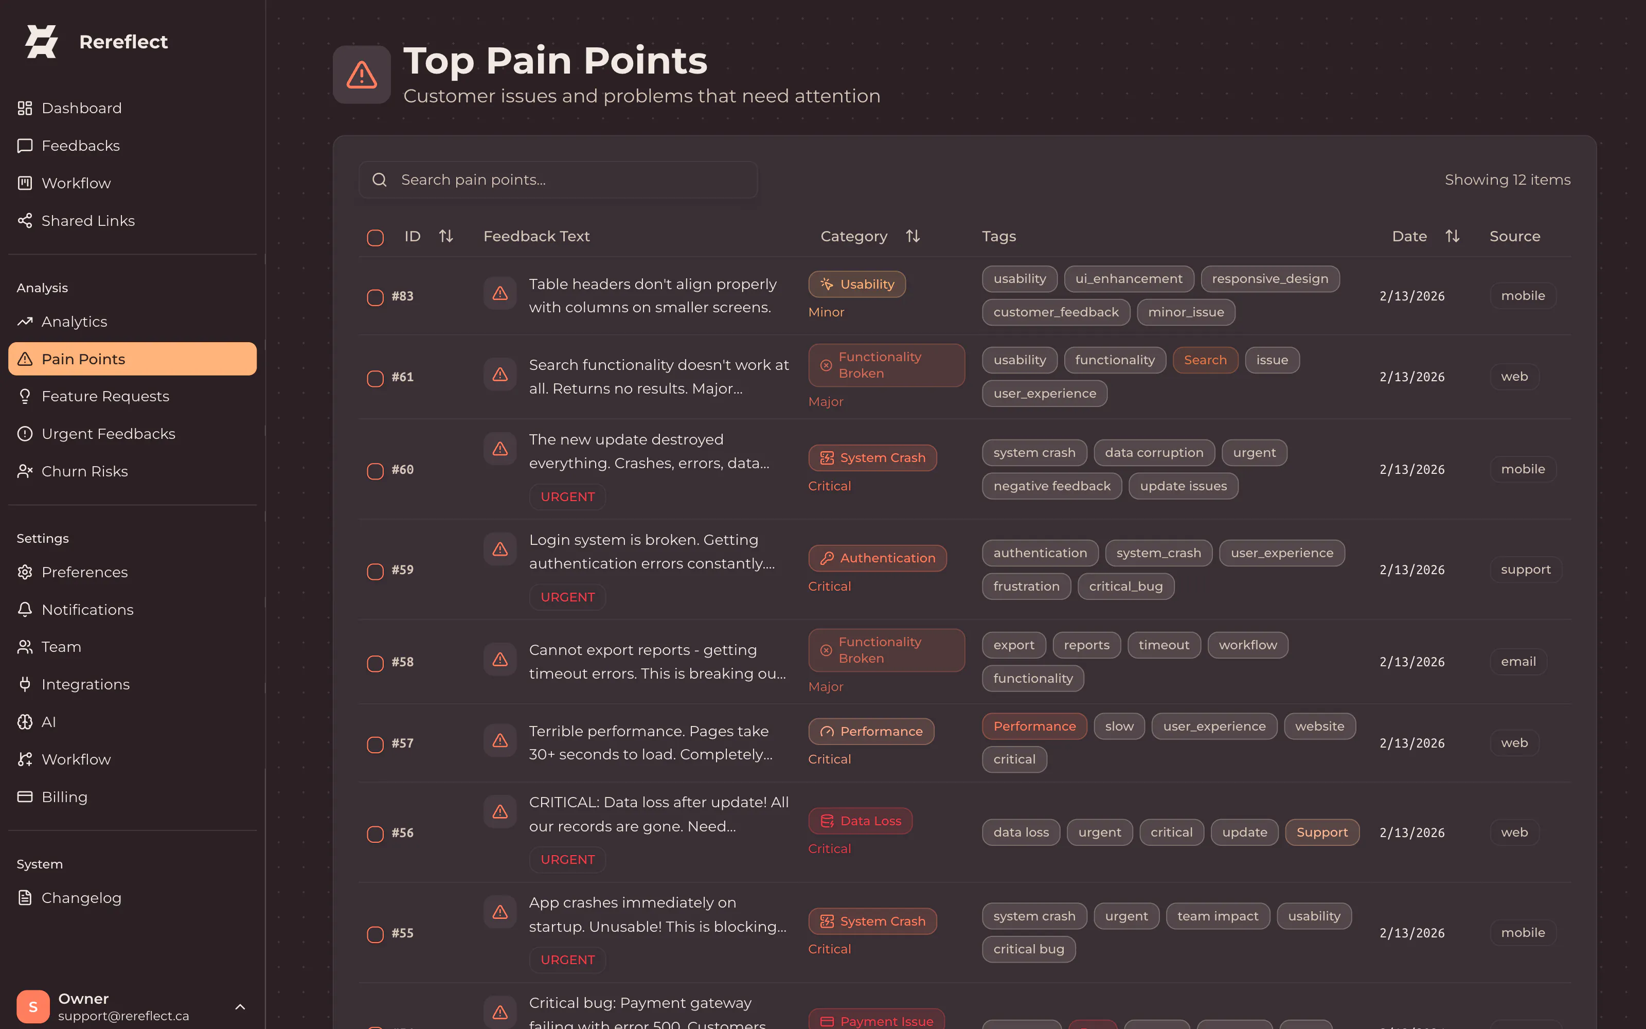
Task: Open Analytics trend icon
Action: coord(25,321)
